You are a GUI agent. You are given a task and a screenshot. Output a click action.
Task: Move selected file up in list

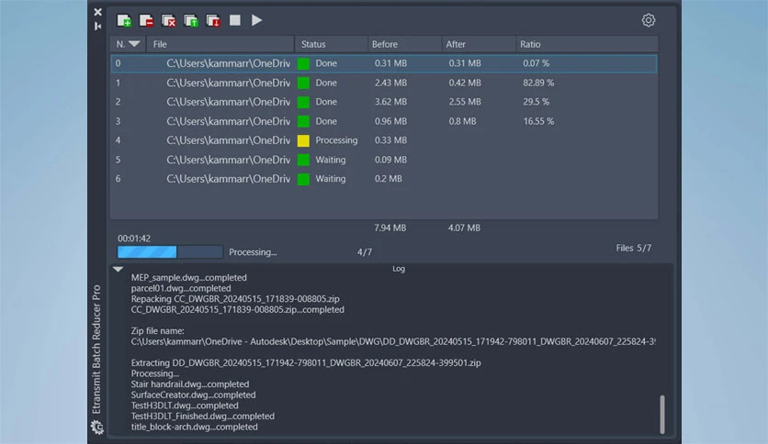pos(190,20)
